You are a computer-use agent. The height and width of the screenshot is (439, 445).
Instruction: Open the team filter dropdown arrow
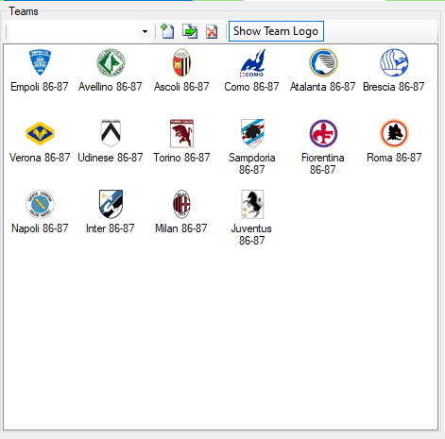click(145, 31)
